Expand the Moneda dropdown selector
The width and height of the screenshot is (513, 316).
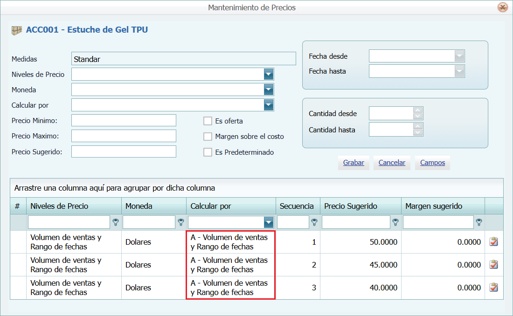click(x=268, y=89)
